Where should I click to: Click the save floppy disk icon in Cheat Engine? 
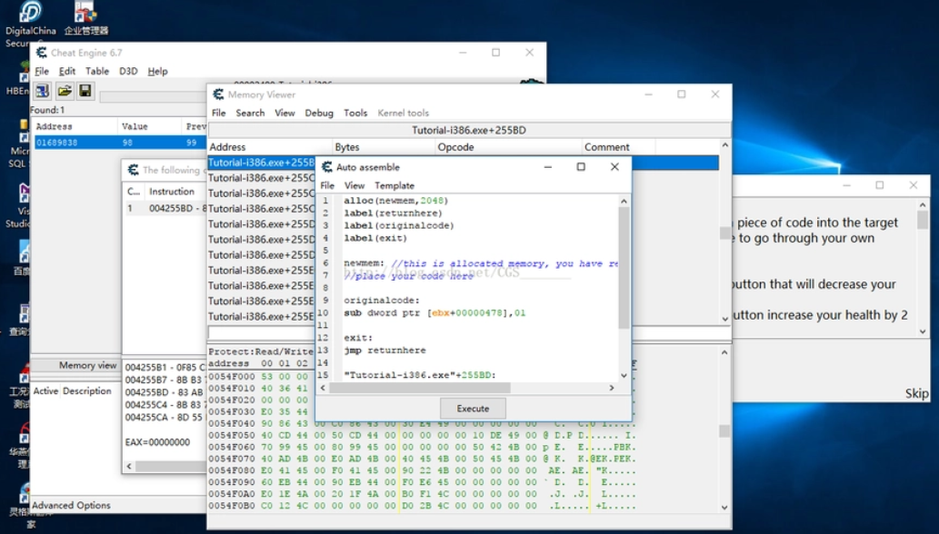click(x=85, y=91)
